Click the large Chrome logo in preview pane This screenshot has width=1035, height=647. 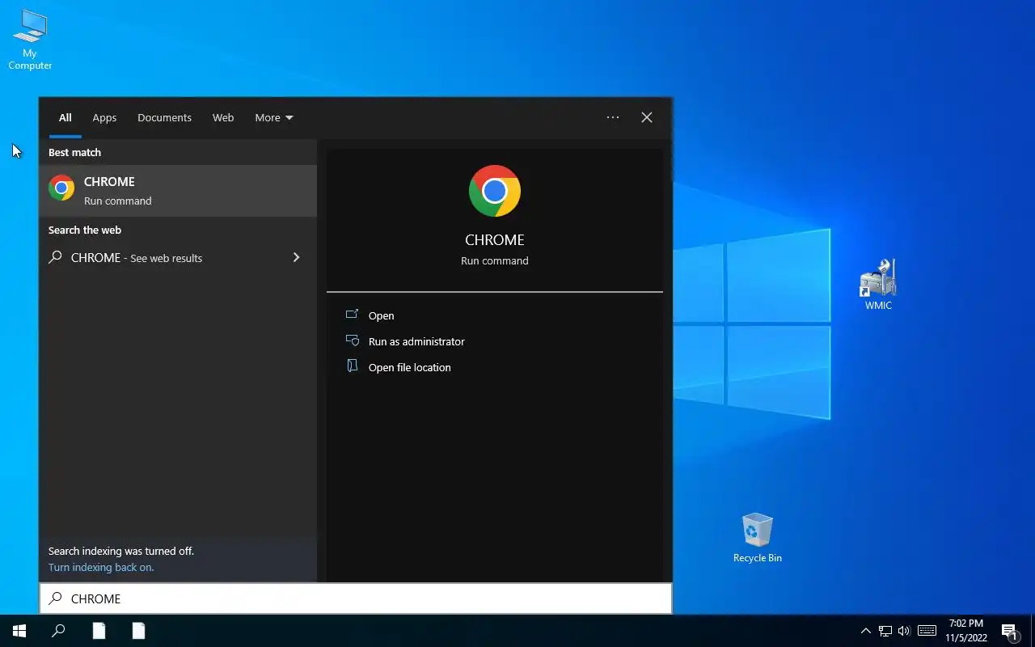[x=495, y=191]
